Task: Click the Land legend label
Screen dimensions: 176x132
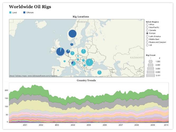Action: (x=15, y=13)
